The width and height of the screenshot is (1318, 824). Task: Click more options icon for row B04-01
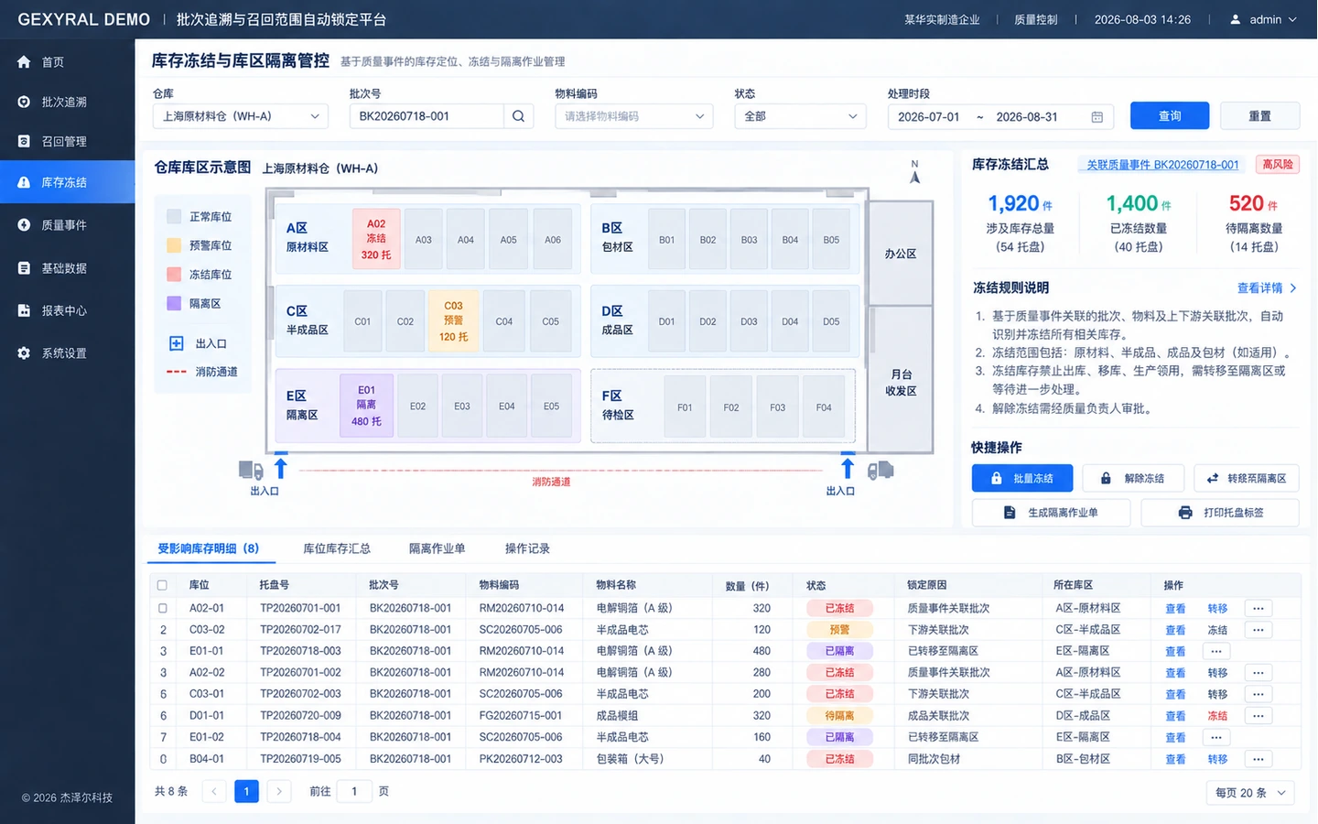click(x=1259, y=759)
